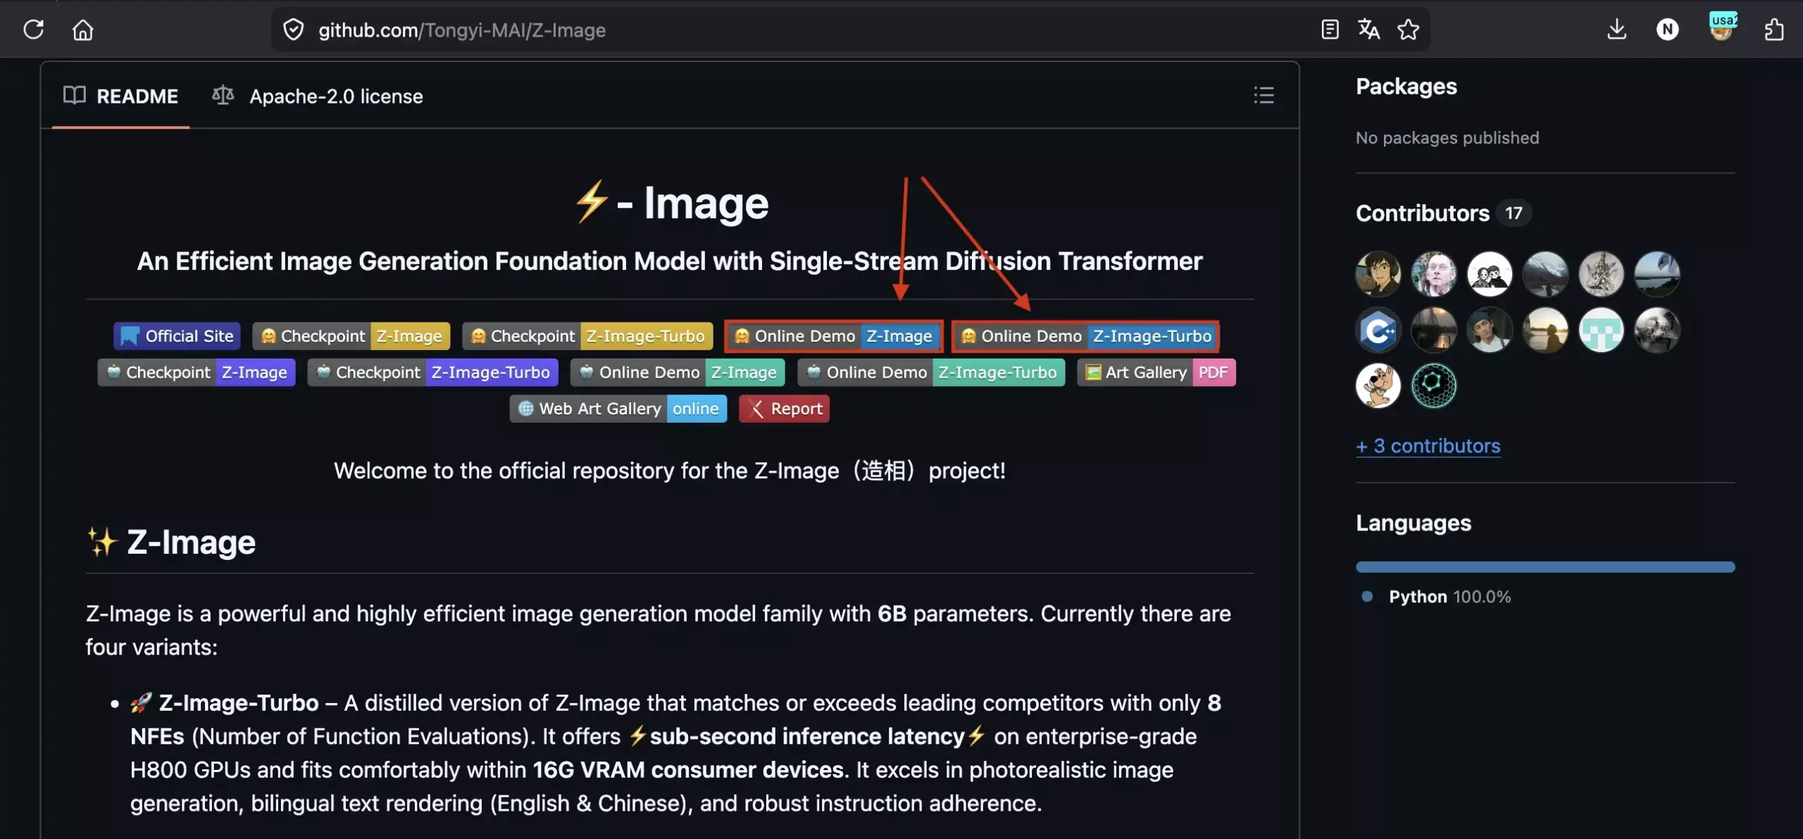
Task: Open the C++ logo contributor avatar
Action: (1378, 330)
